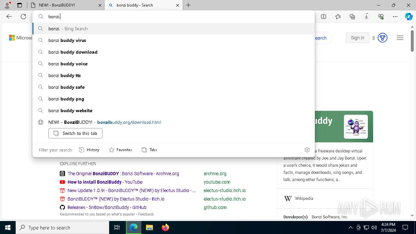
Task: Click the 'youtube.com' domain text
Action: coord(217,182)
